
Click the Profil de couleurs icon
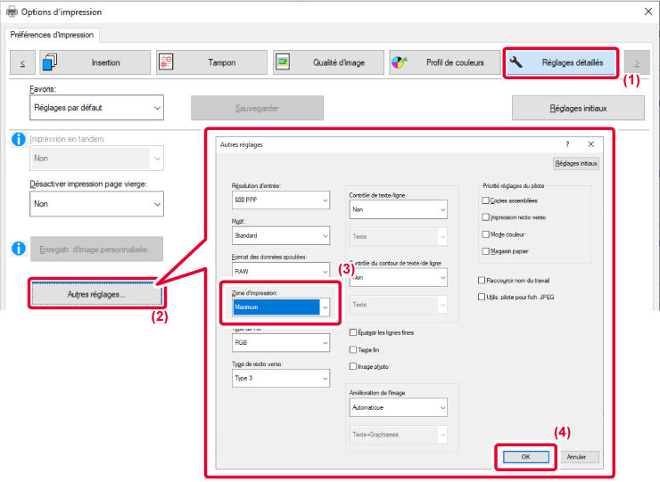399,62
